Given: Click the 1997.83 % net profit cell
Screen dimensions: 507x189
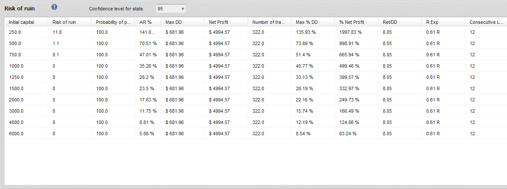Looking at the screenshot, I should (350, 32).
